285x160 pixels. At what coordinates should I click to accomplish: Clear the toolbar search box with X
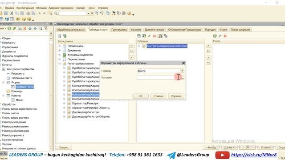tap(92, 13)
